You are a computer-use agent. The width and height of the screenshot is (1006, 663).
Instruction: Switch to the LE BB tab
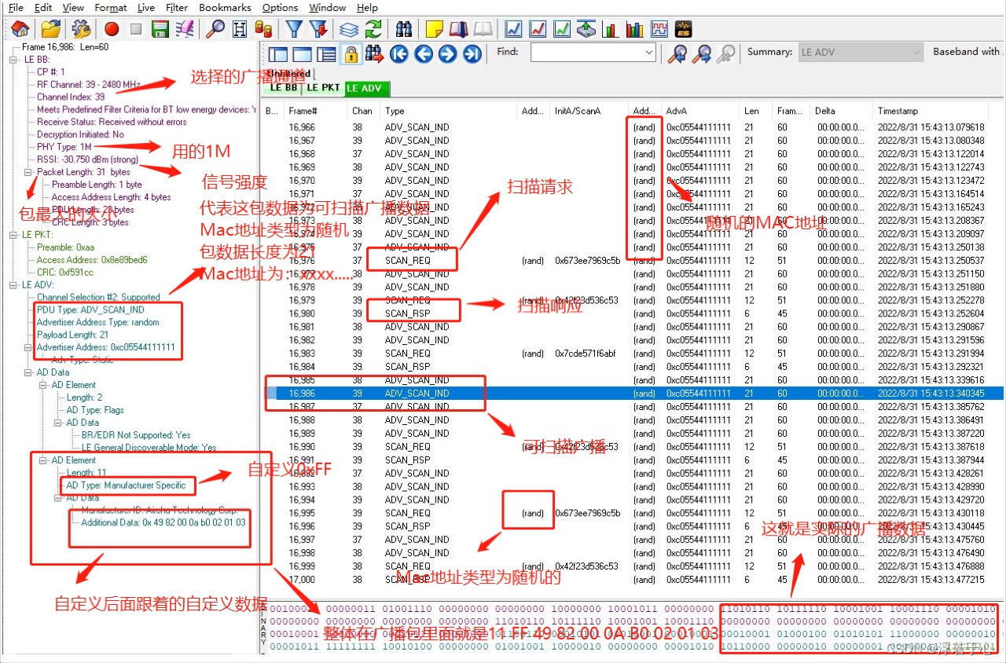285,88
